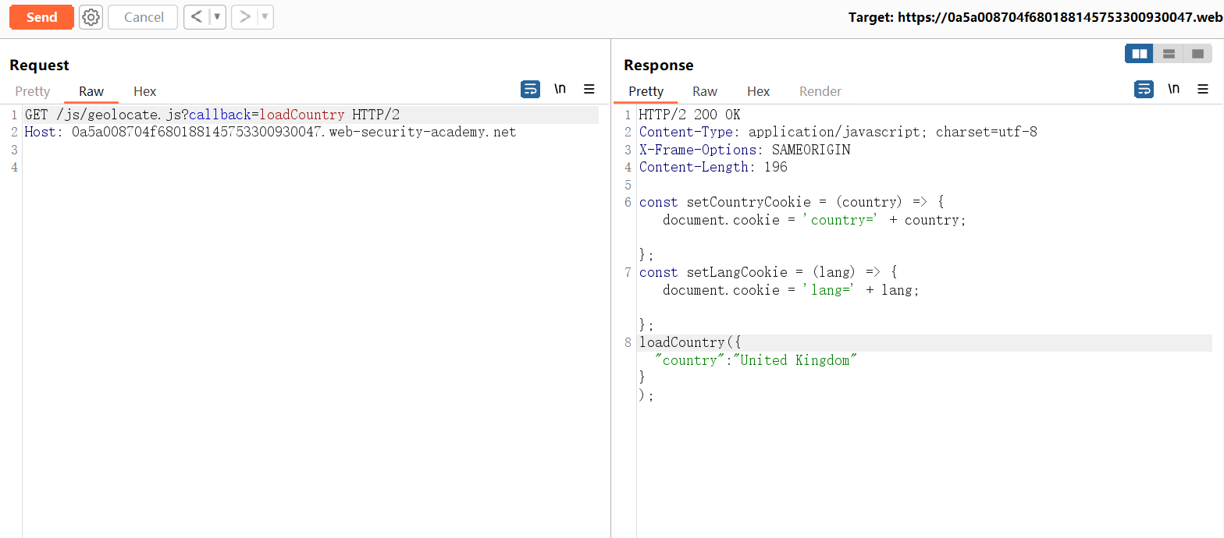Go back to previous request arrow
The image size is (1224, 538).
tap(197, 17)
